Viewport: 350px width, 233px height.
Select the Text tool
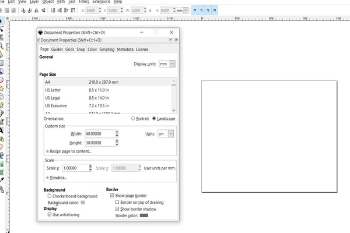(2, 130)
